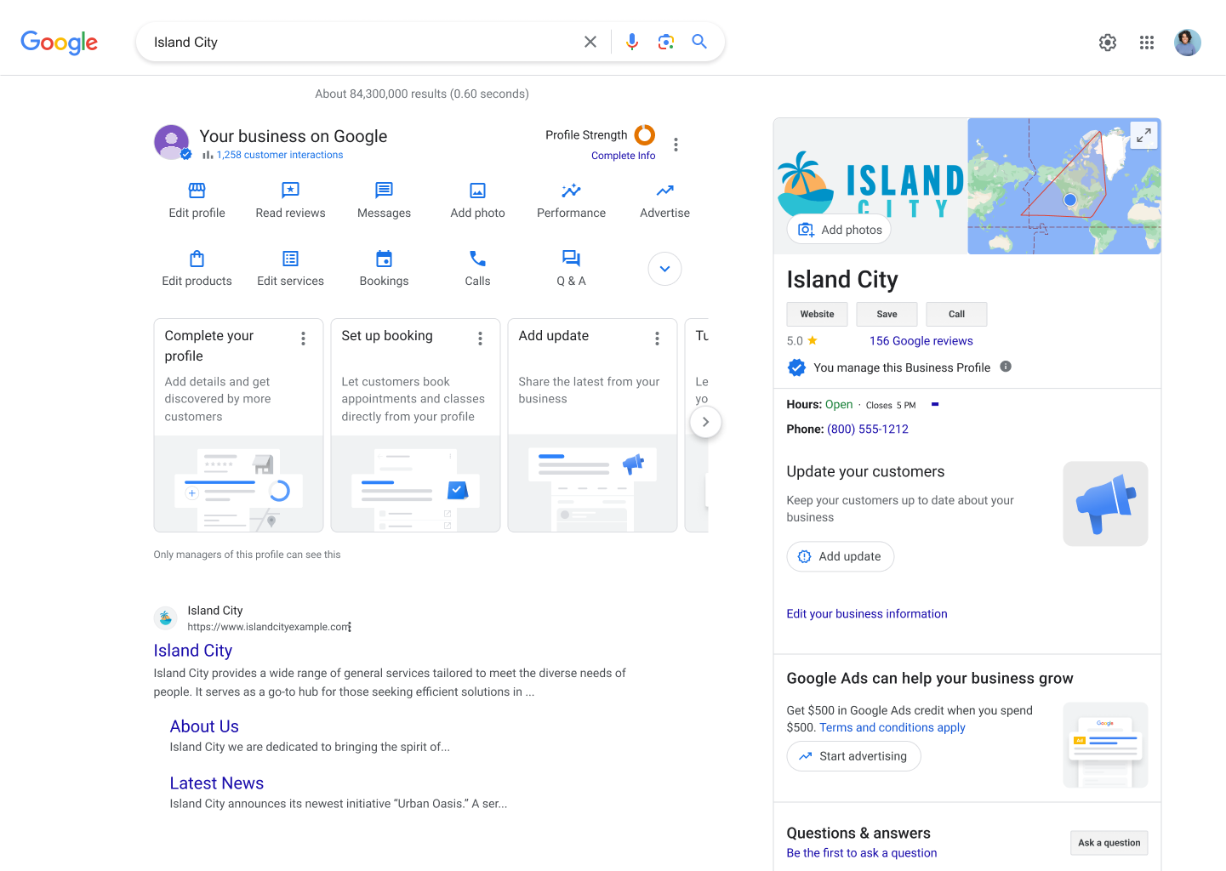Open Add update card menu
The width and height of the screenshot is (1226, 871).
(657, 339)
